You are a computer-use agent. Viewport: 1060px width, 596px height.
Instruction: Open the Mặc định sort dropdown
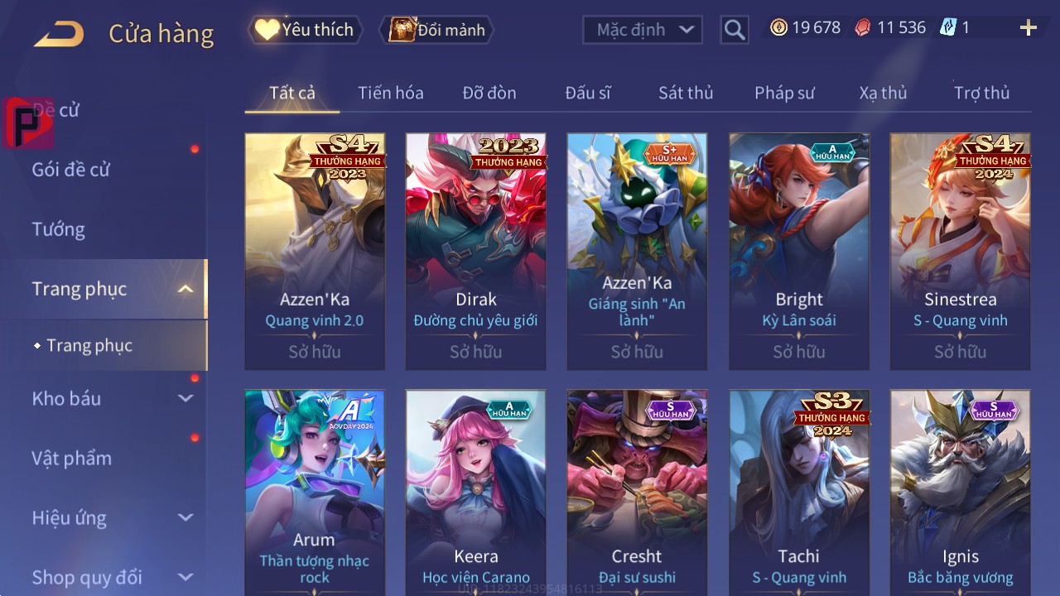pyautogui.click(x=643, y=30)
